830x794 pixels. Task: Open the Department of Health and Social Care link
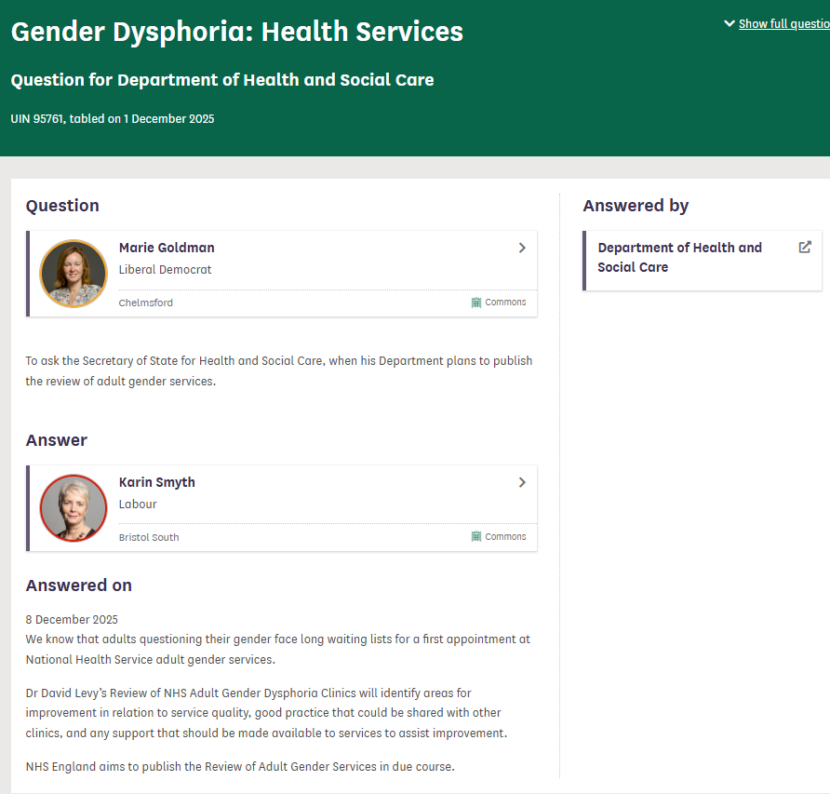(679, 257)
